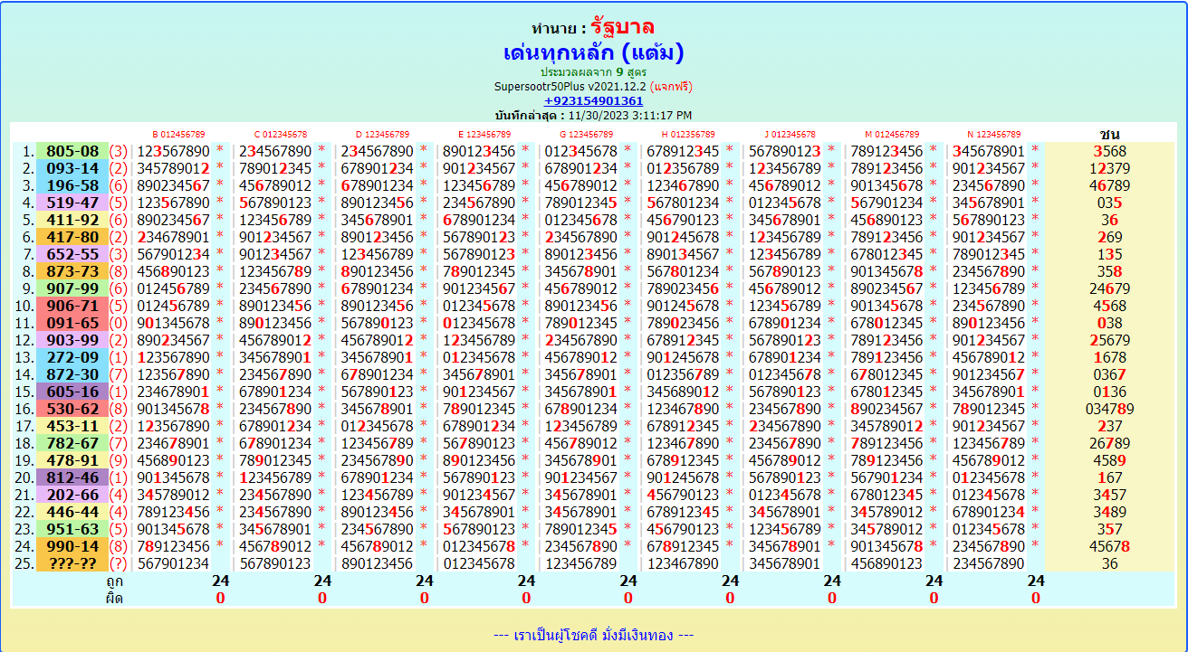Click ชน value 269 in row 6
The width and height of the screenshot is (1188, 652).
pos(1109,237)
